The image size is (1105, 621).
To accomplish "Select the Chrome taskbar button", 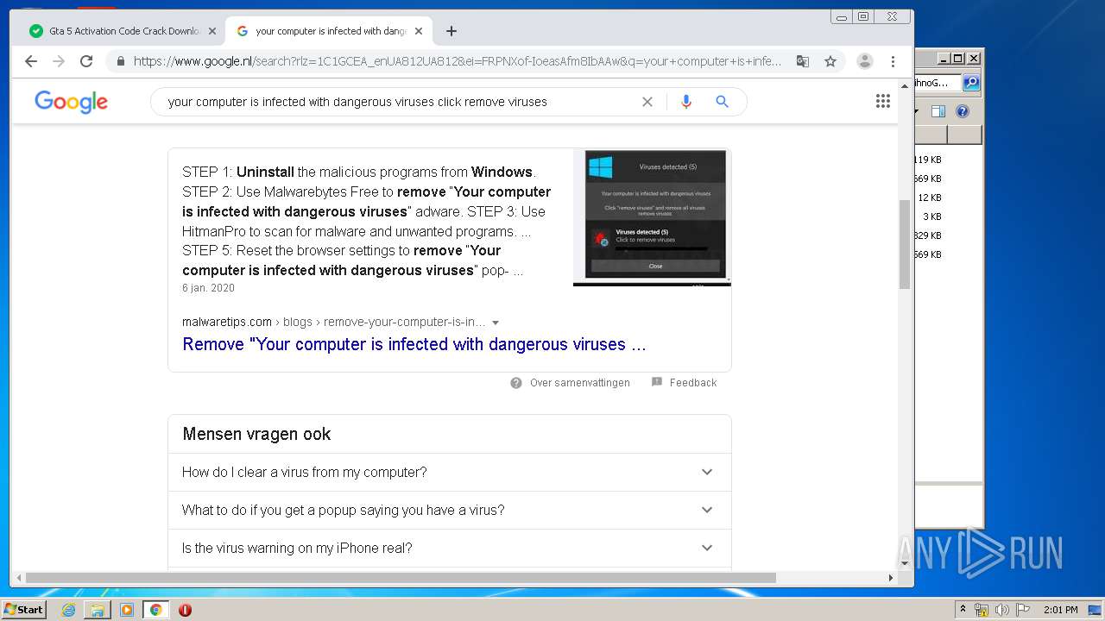I will [x=156, y=610].
